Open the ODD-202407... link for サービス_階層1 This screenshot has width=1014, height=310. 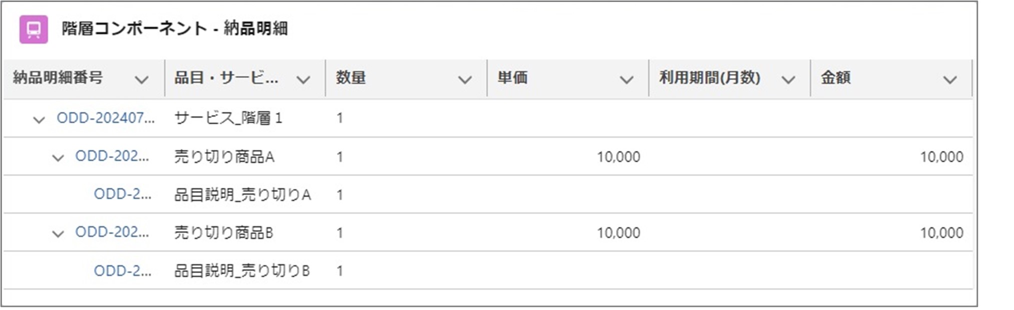click(x=106, y=118)
